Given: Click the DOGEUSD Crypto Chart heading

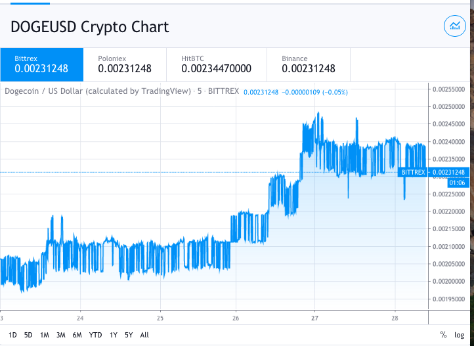Looking at the screenshot, I should [x=90, y=27].
